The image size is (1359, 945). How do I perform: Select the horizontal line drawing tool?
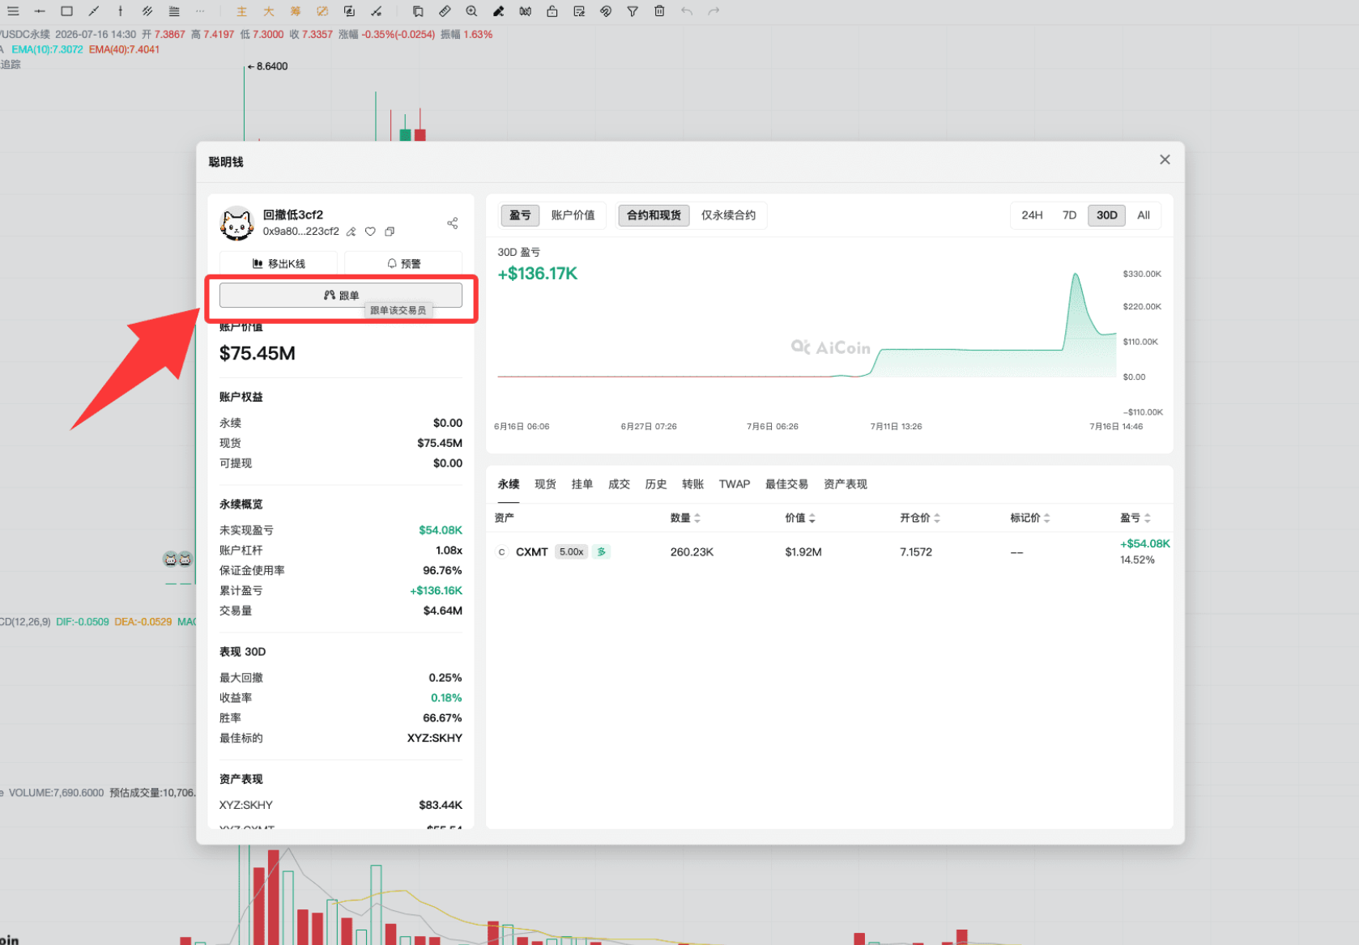coord(40,11)
